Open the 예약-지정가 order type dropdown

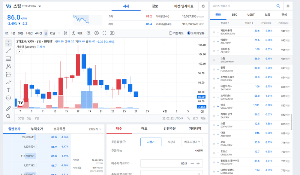[x=192, y=142]
